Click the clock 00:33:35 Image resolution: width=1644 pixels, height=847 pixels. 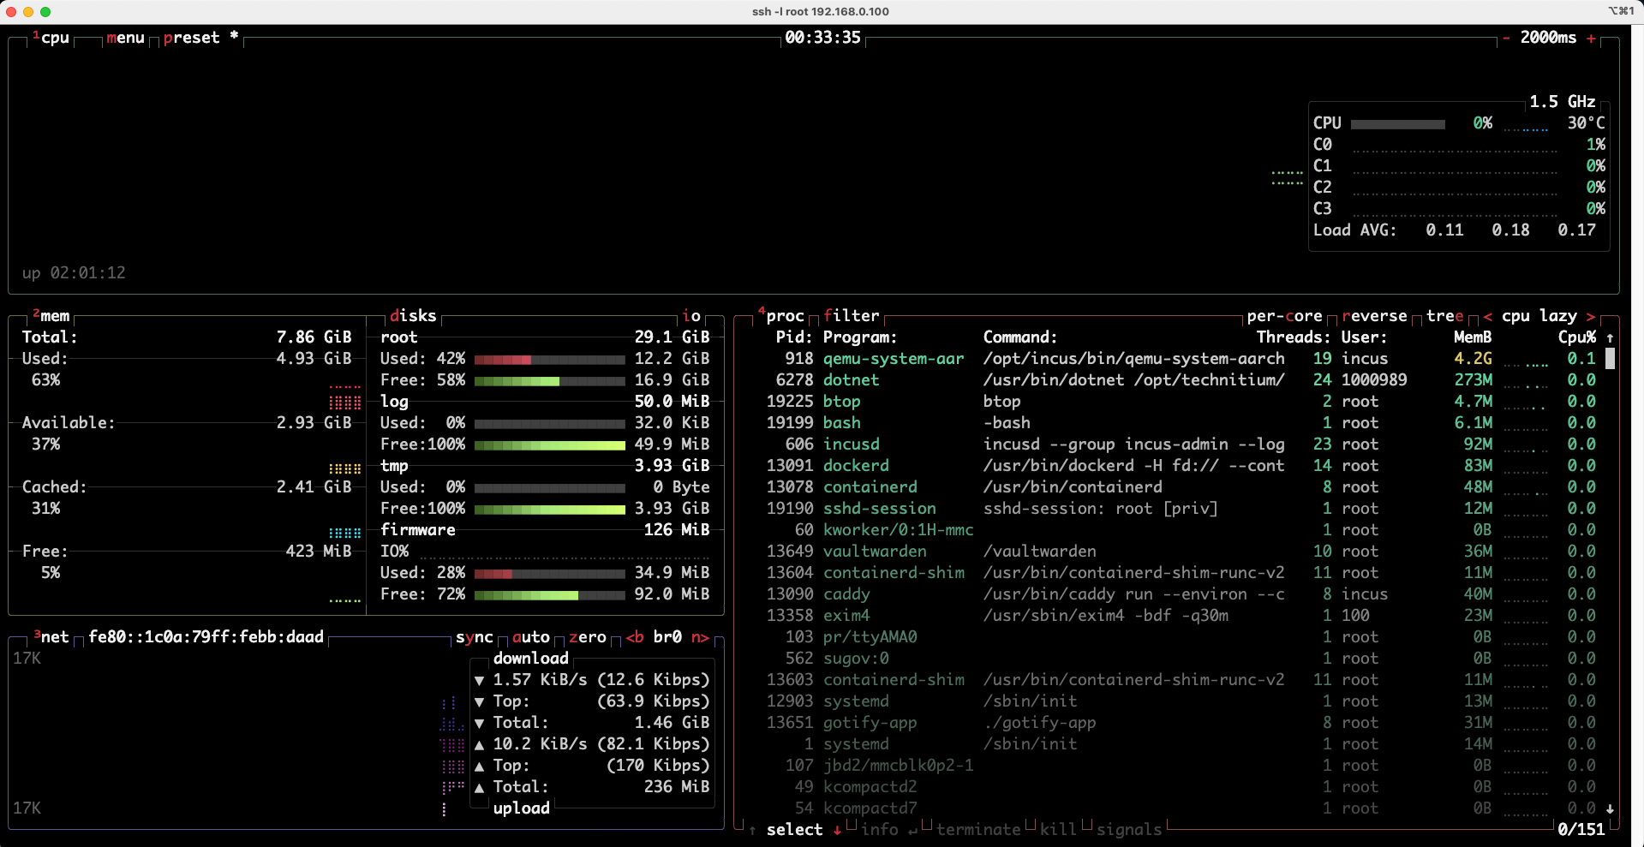tap(822, 38)
